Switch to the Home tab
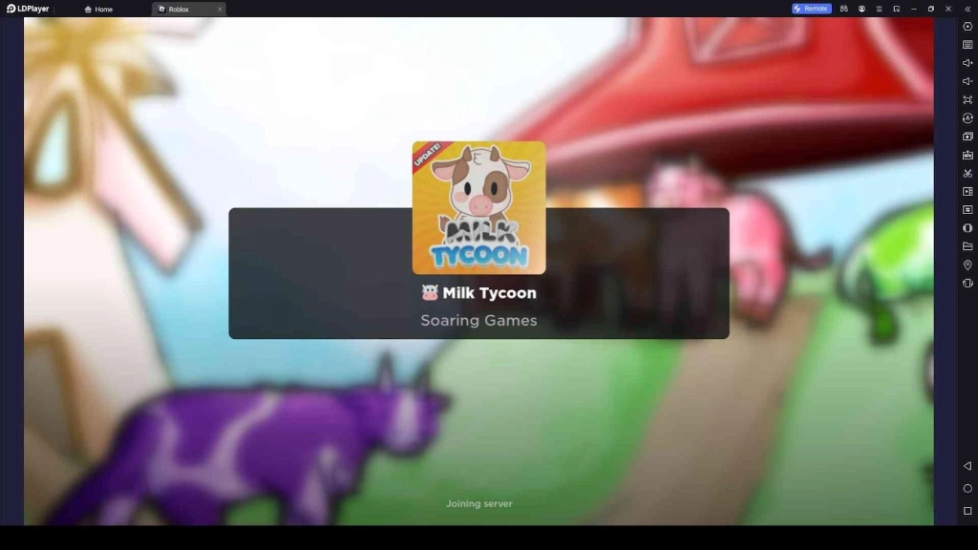 98,10
